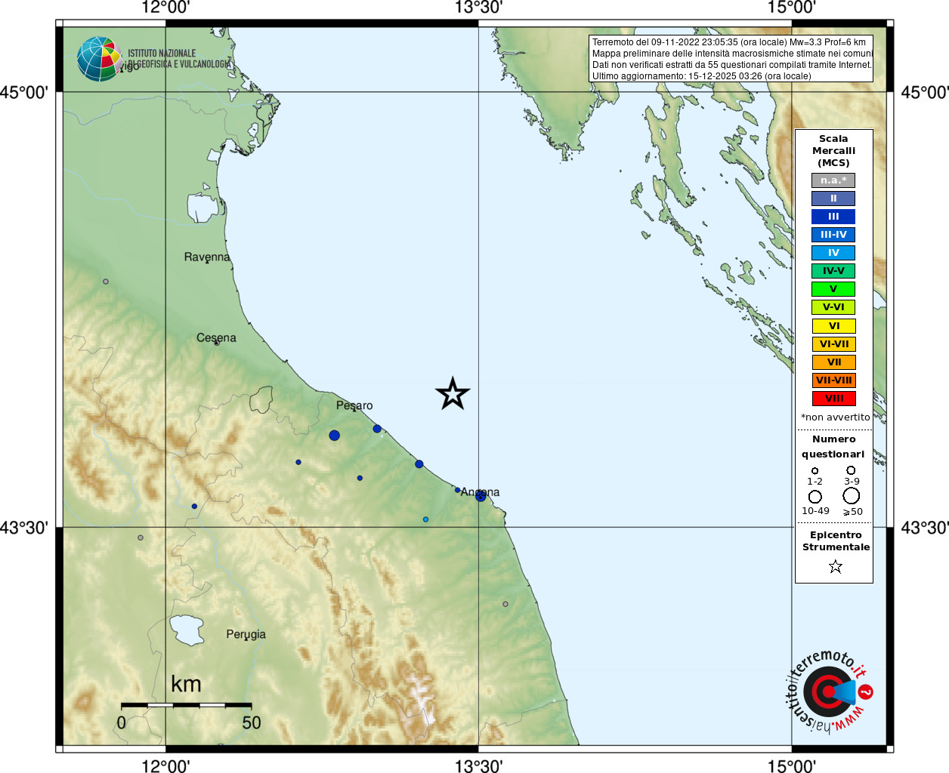This screenshot has width=949, height=773.
Task: Click the grey dot on the coast southeast of Ancona
Action: (505, 604)
